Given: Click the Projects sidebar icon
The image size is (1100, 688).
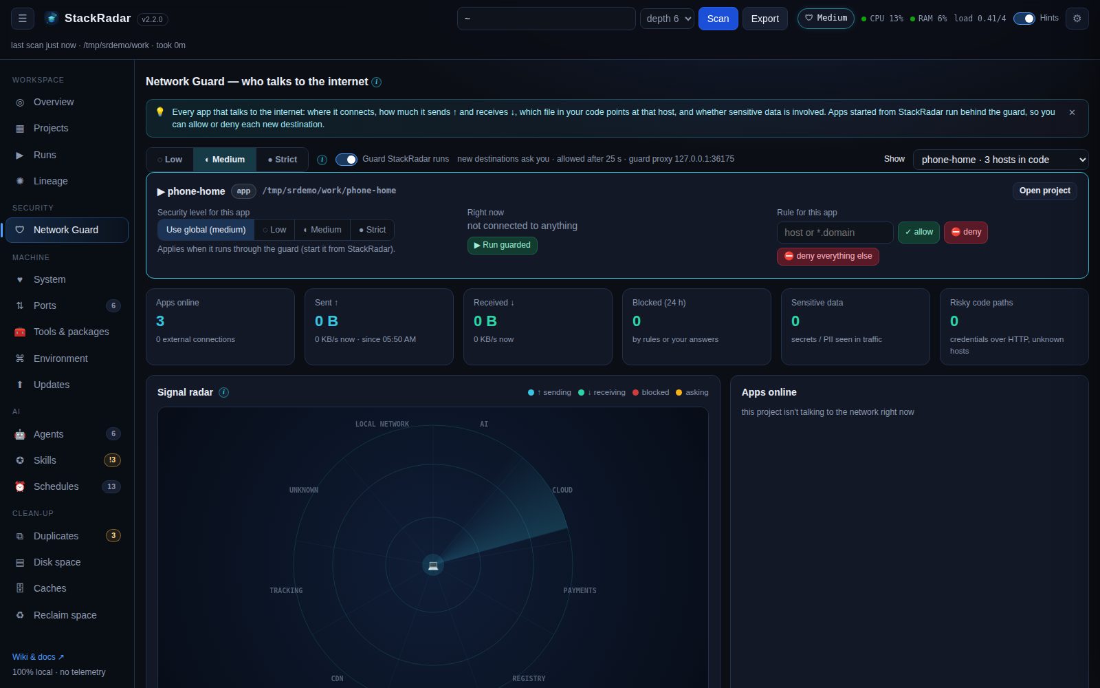Looking at the screenshot, I should coord(20,128).
